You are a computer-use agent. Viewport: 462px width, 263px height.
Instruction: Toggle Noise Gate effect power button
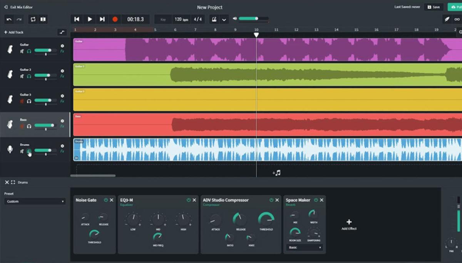tap(107, 200)
